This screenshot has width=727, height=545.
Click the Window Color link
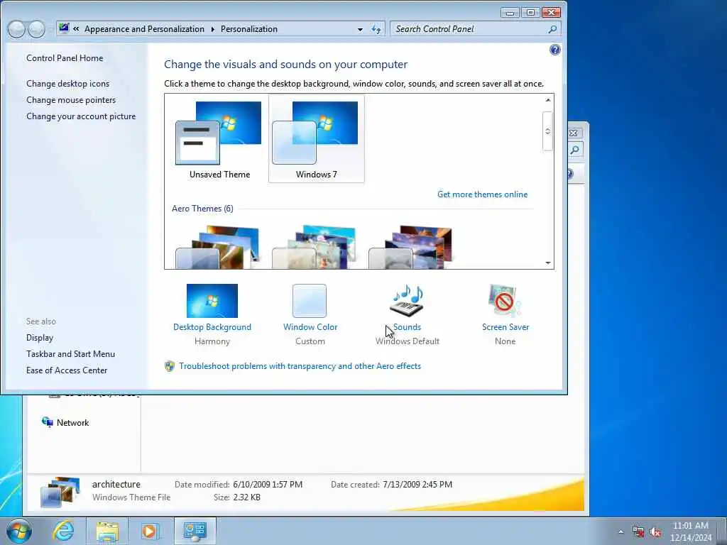click(310, 326)
